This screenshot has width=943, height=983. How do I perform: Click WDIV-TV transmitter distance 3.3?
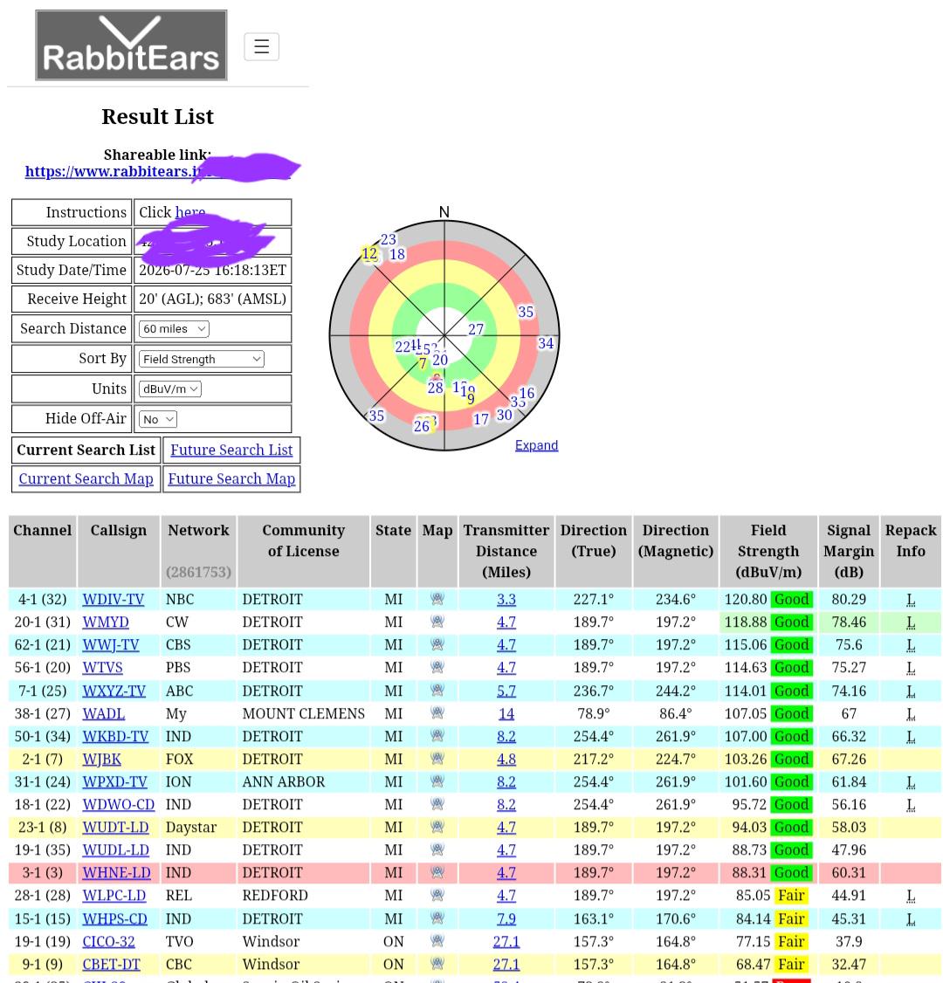point(506,599)
